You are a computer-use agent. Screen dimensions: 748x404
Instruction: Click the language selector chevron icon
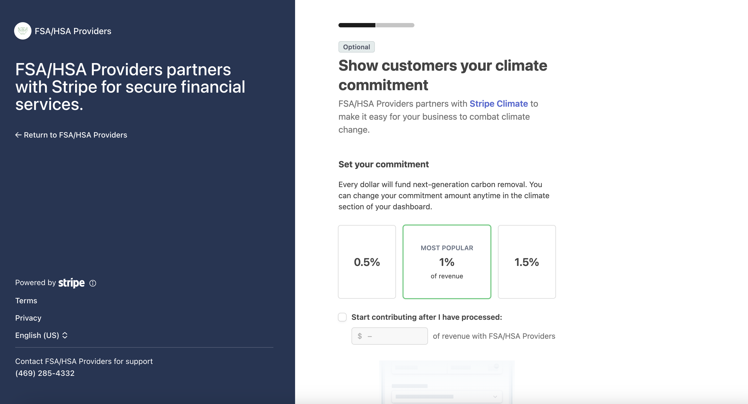point(65,335)
